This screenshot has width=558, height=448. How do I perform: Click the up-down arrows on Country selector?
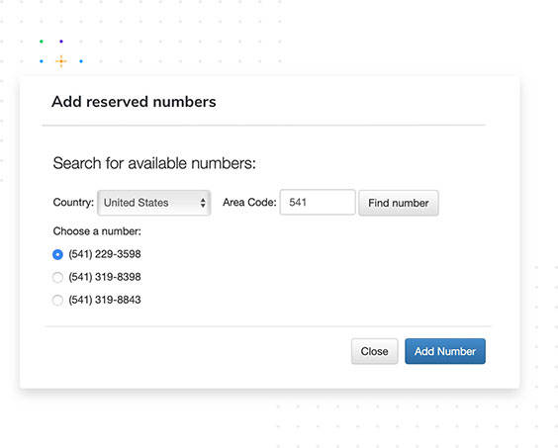coord(203,203)
